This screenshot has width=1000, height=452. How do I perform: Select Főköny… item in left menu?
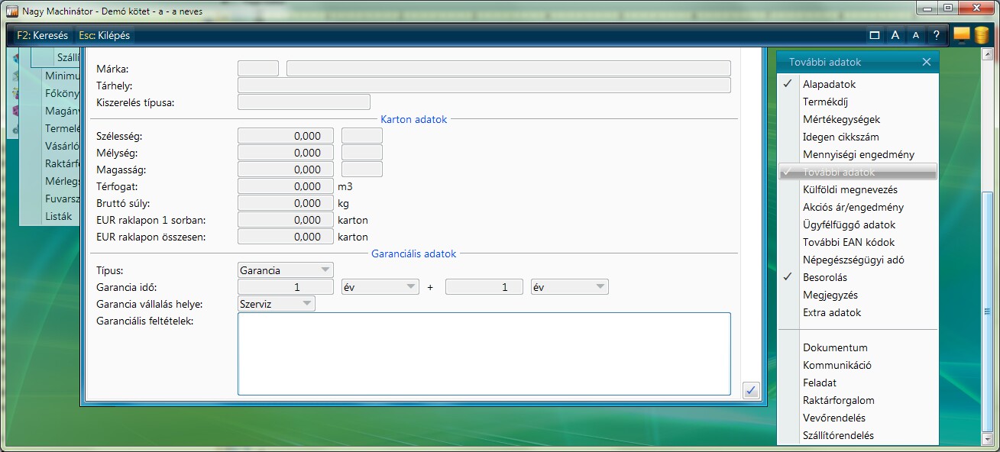pos(62,93)
